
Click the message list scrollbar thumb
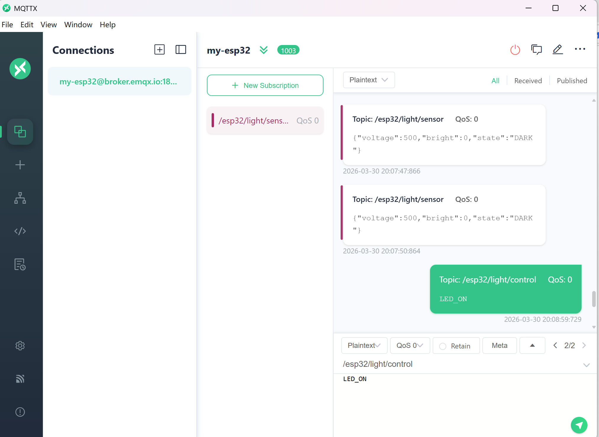594,299
